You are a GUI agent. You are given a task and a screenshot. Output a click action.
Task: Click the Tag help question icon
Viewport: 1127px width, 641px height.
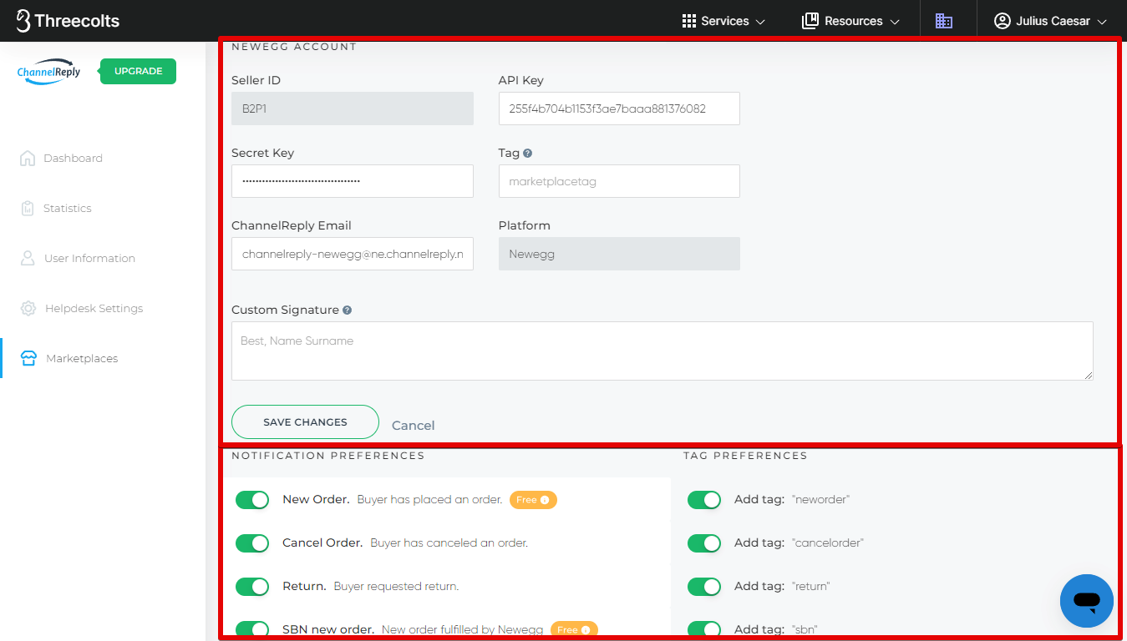(x=528, y=154)
